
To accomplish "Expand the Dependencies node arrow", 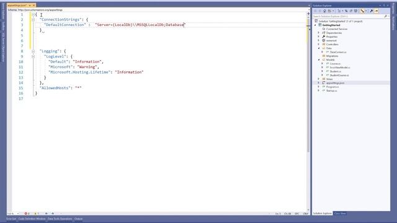I will pos(319,33).
